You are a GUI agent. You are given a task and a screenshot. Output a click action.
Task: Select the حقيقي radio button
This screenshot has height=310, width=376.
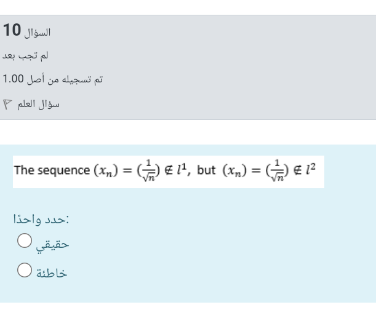pyautogui.click(x=25, y=240)
